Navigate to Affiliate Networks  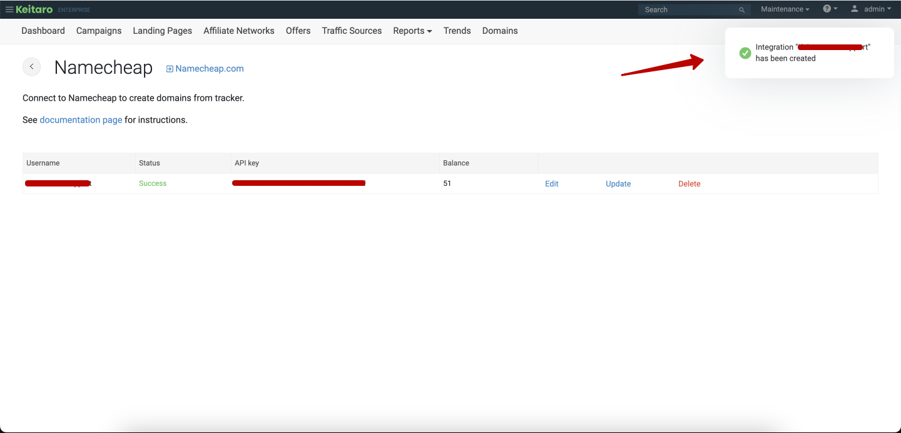(239, 31)
